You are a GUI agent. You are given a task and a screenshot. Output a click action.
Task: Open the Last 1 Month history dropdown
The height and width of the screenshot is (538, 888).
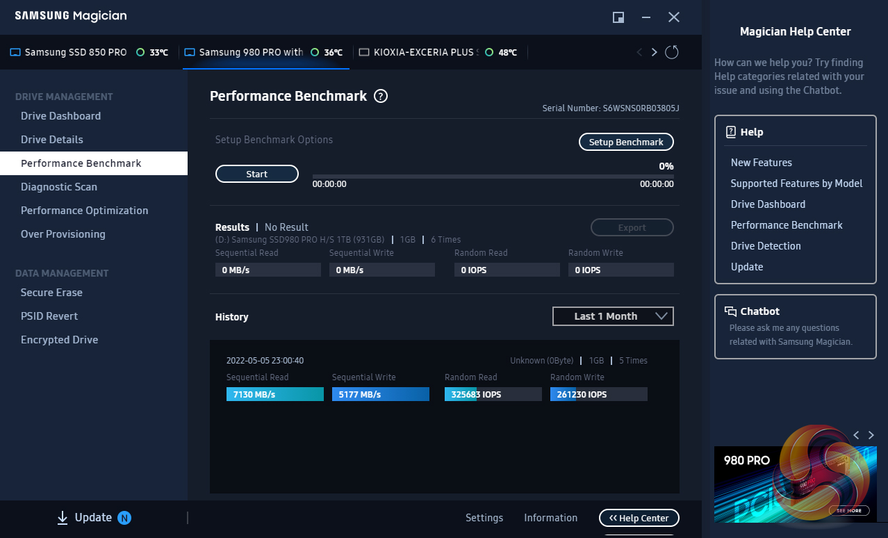pos(613,316)
